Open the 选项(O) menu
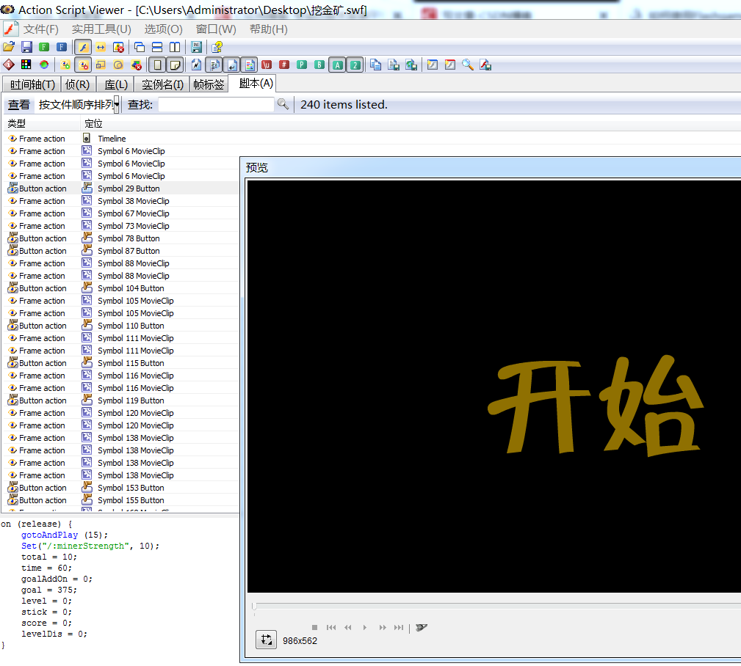741x666 pixels. (163, 29)
